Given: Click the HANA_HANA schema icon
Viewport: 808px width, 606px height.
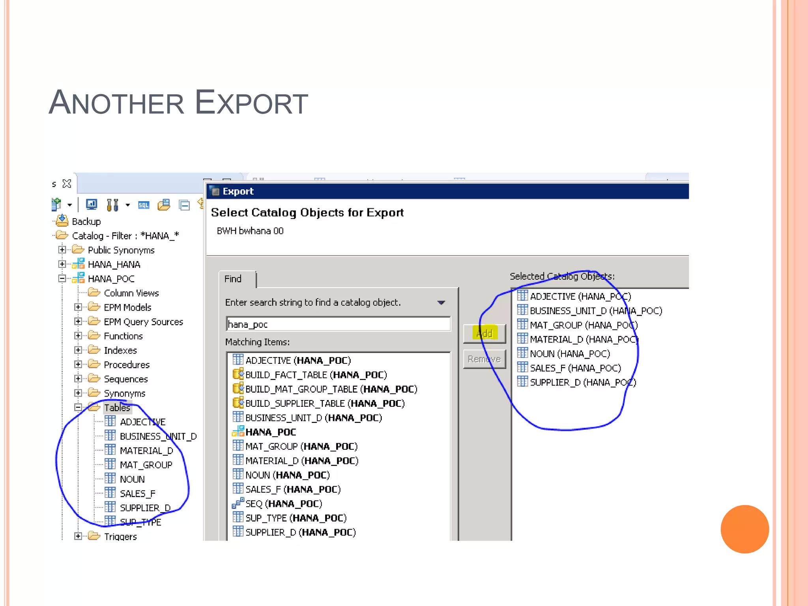Looking at the screenshot, I should (x=79, y=264).
